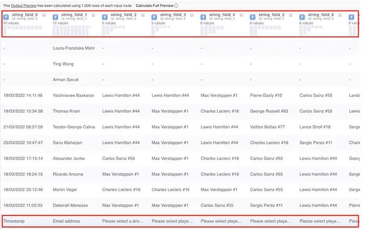Image resolution: width=365 pixels, height=229 pixels.
Task: Select the string_field_0 column header name
Action: 25,15
